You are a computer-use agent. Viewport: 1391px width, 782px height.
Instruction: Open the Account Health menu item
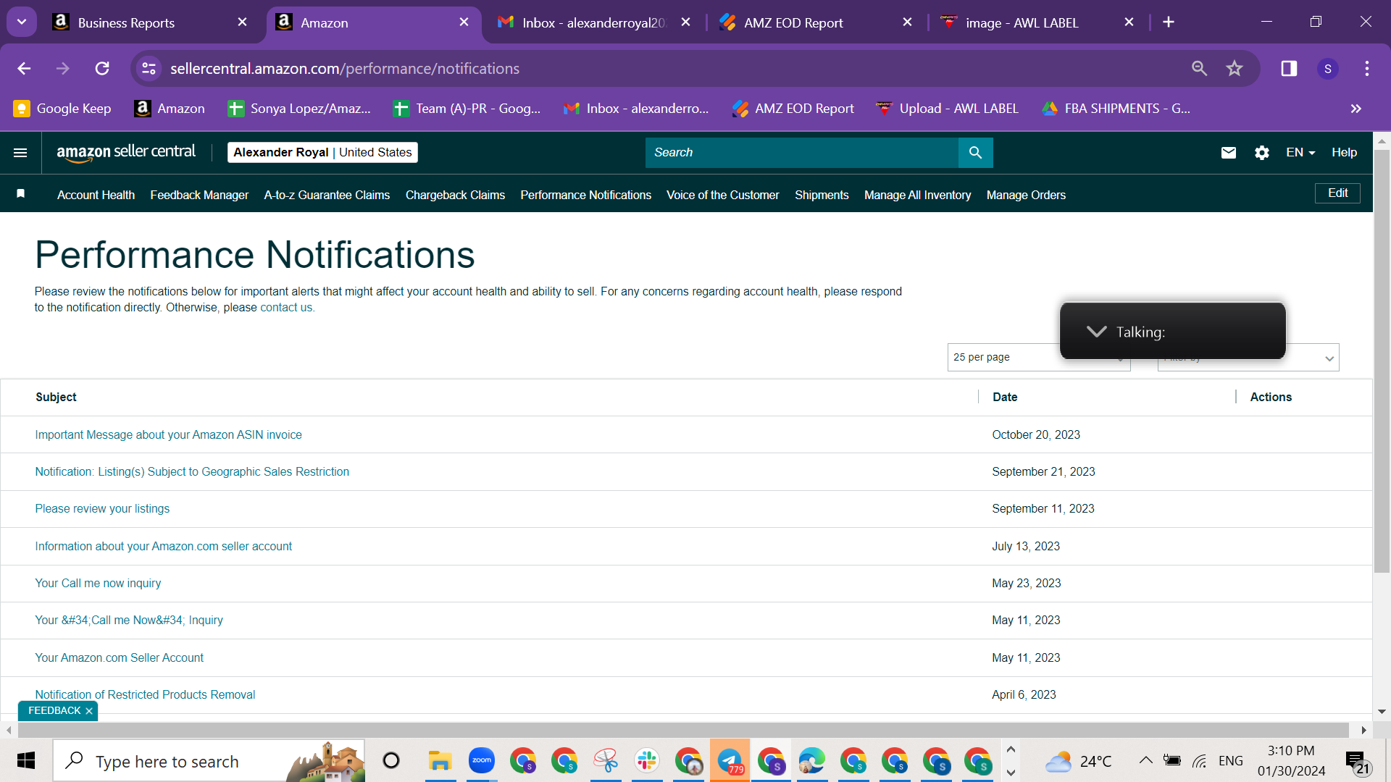pyautogui.click(x=96, y=195)
